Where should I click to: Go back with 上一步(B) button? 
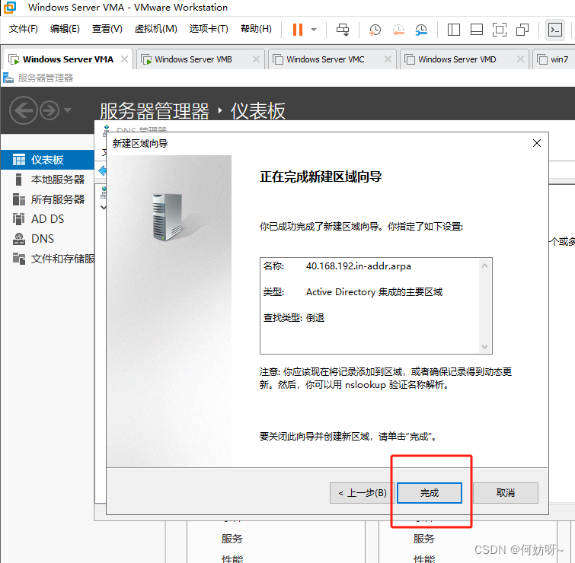362,493
